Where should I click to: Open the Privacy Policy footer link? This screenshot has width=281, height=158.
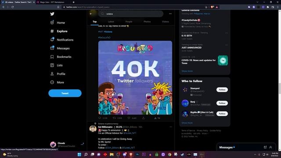coord(202,131)
